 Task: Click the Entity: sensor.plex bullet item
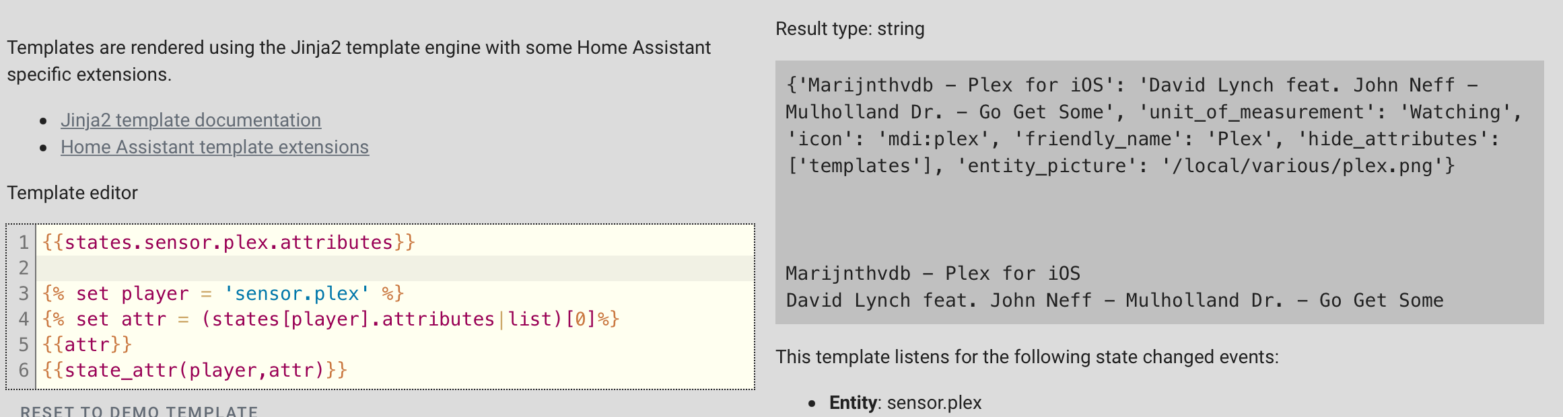click(905, 402)
